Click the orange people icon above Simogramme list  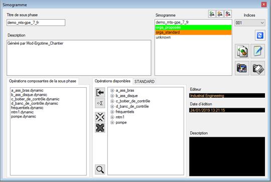click(x=220, y=14)
